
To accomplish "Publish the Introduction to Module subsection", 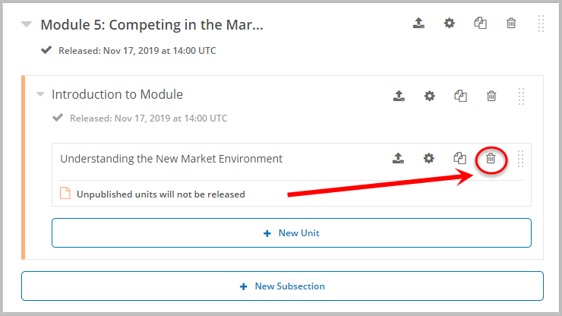I will pyautogui.click(x=399, y=96).
